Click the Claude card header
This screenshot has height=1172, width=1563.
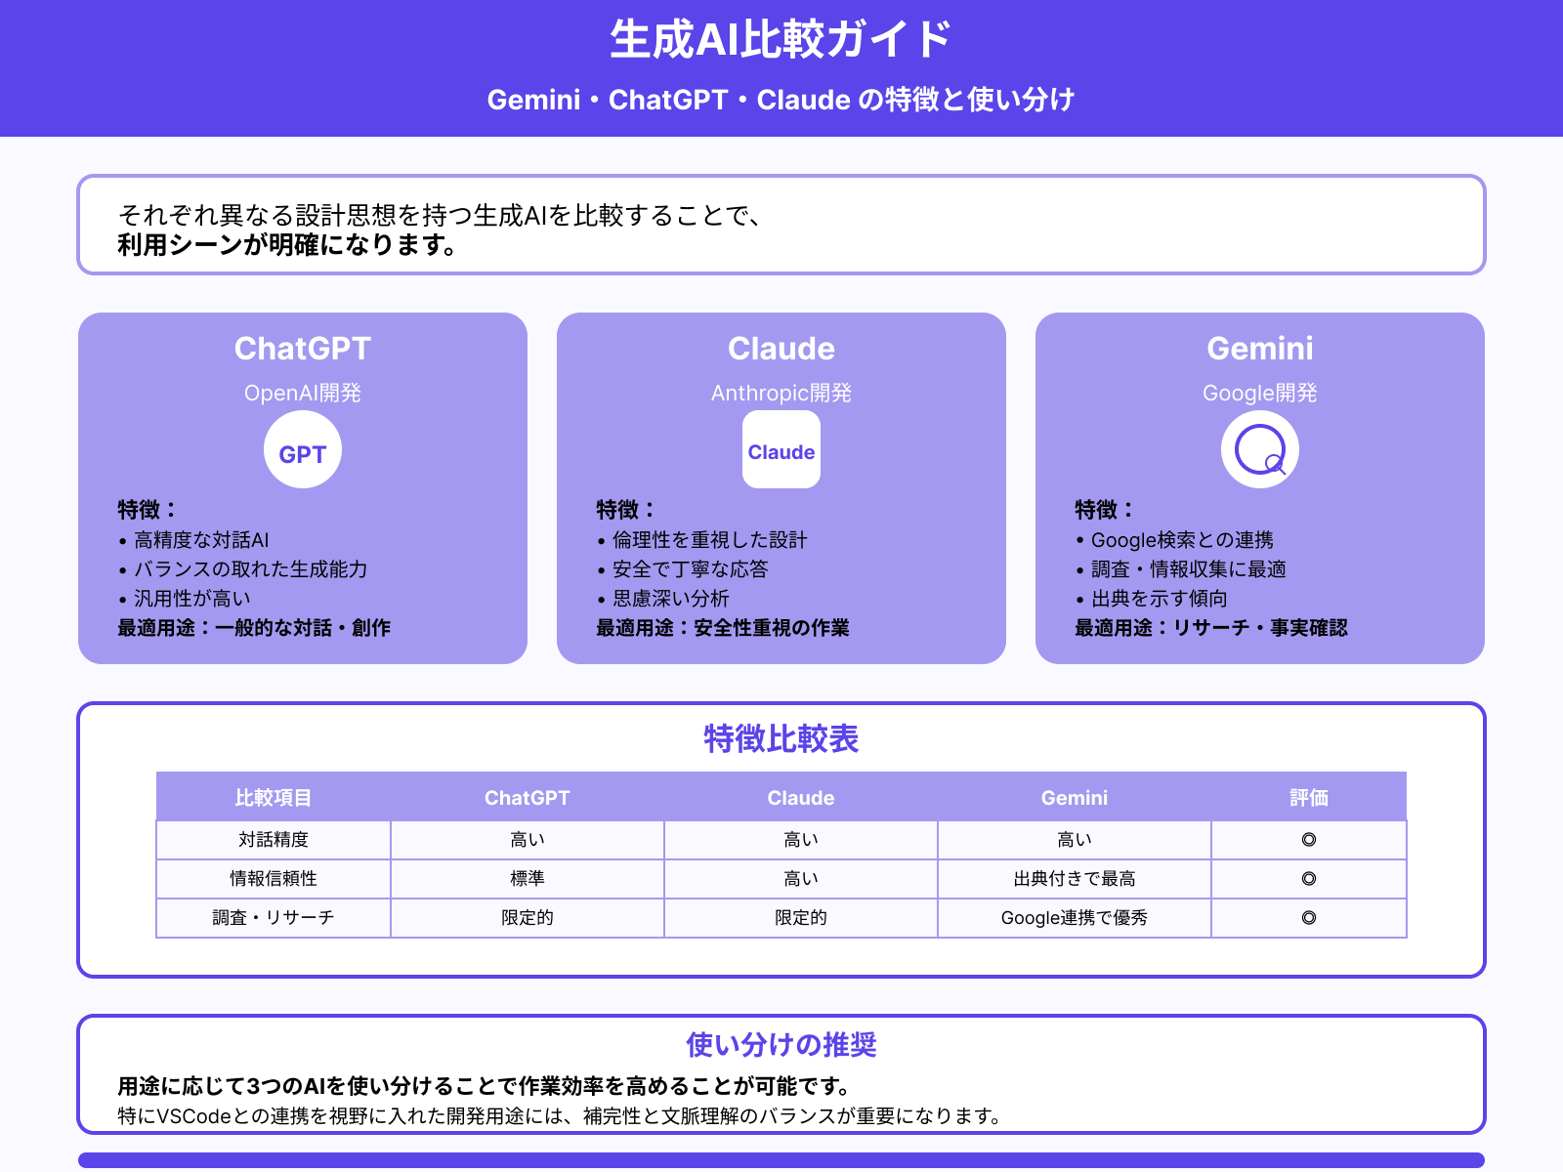[781, 348]
